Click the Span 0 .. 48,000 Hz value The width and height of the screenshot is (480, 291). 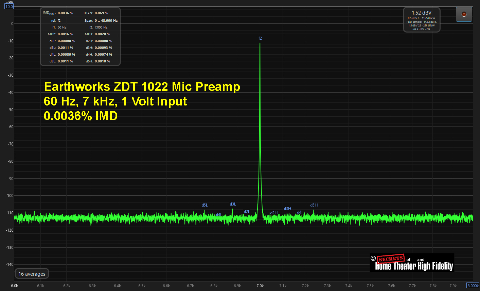106,20
